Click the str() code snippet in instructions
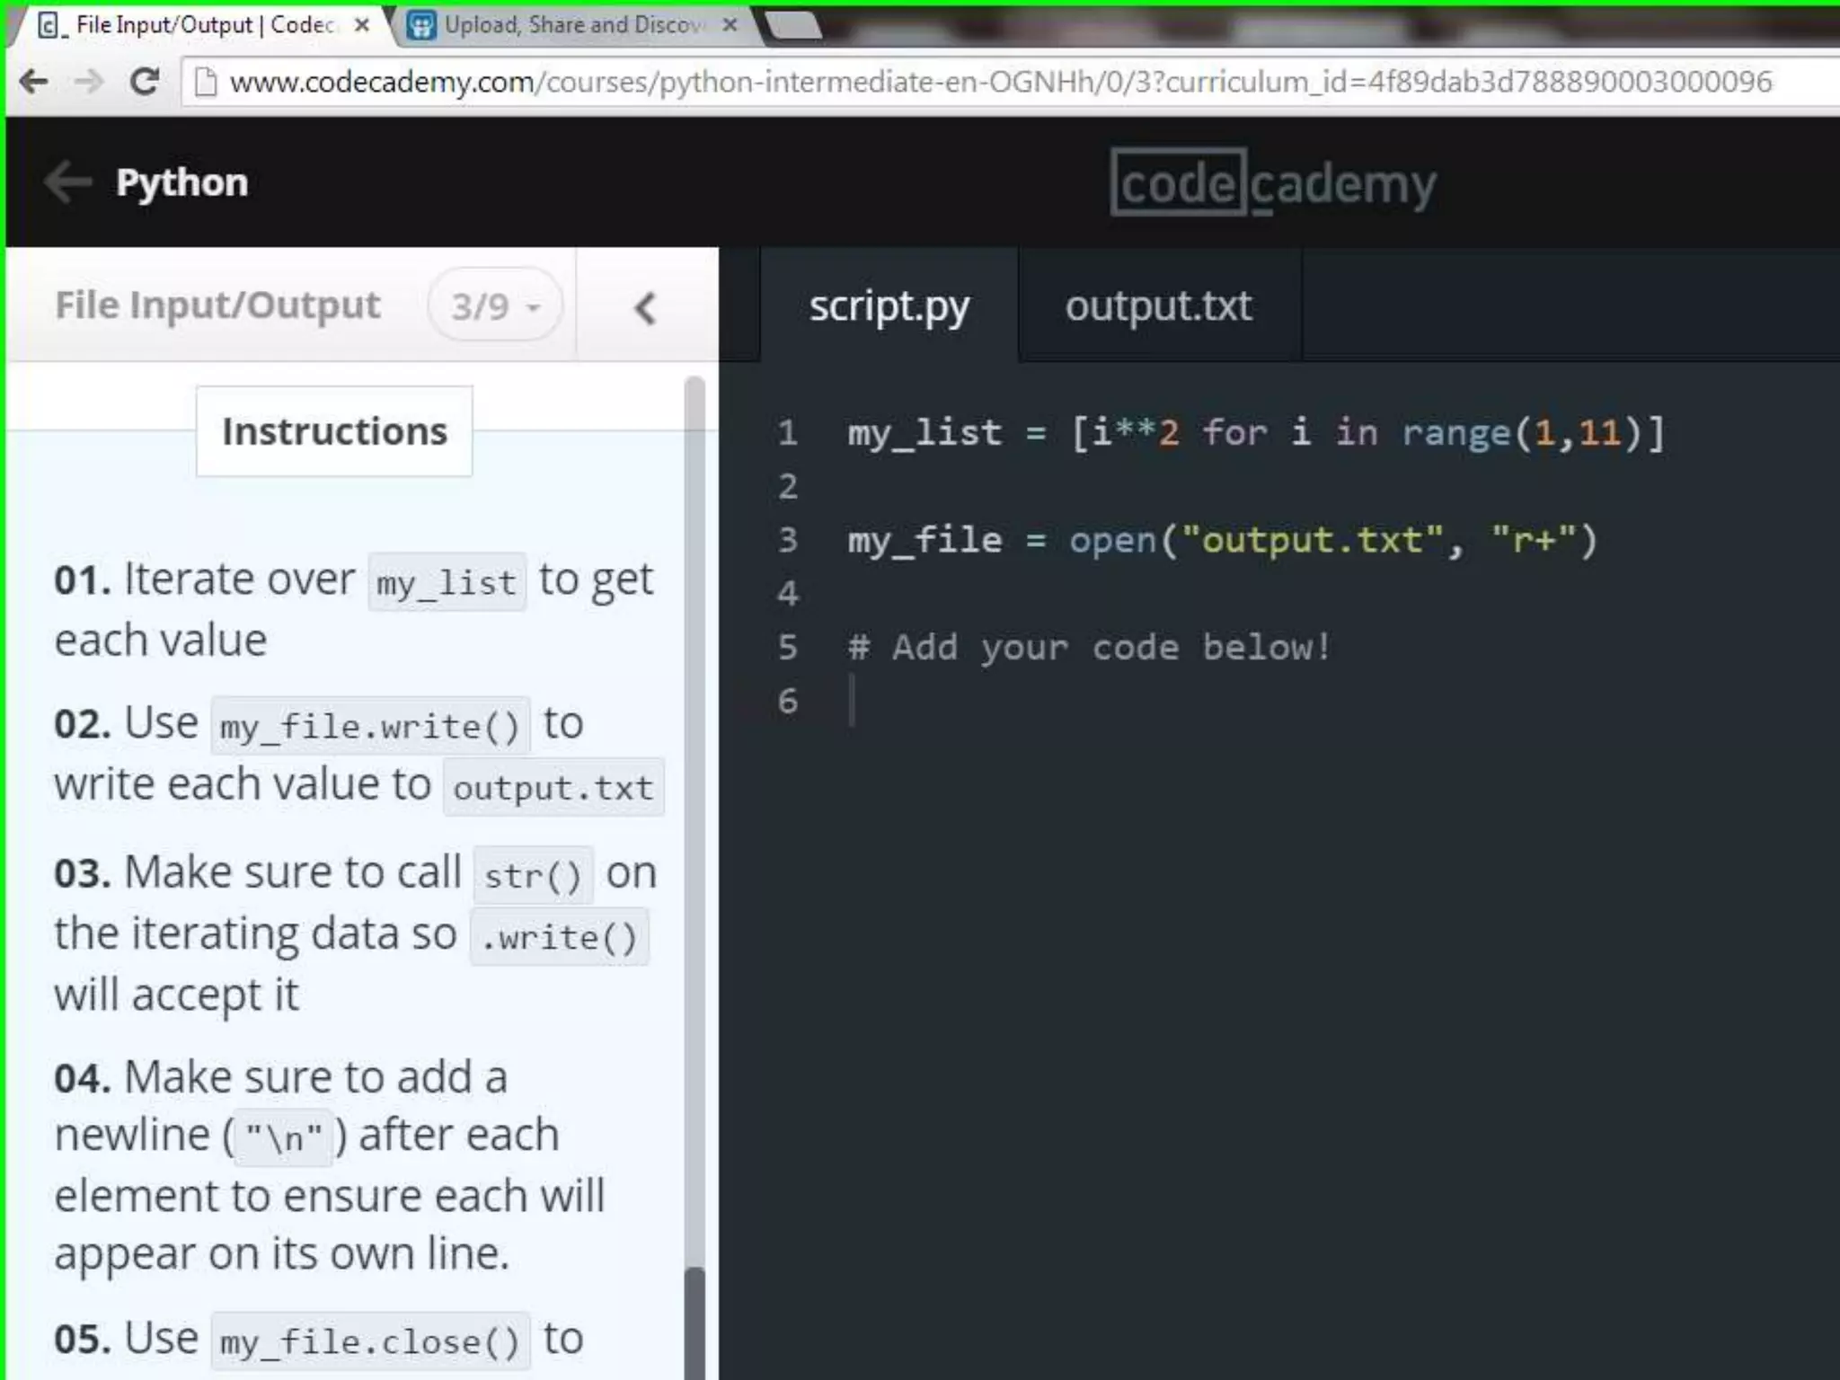 tap(534, 875)
